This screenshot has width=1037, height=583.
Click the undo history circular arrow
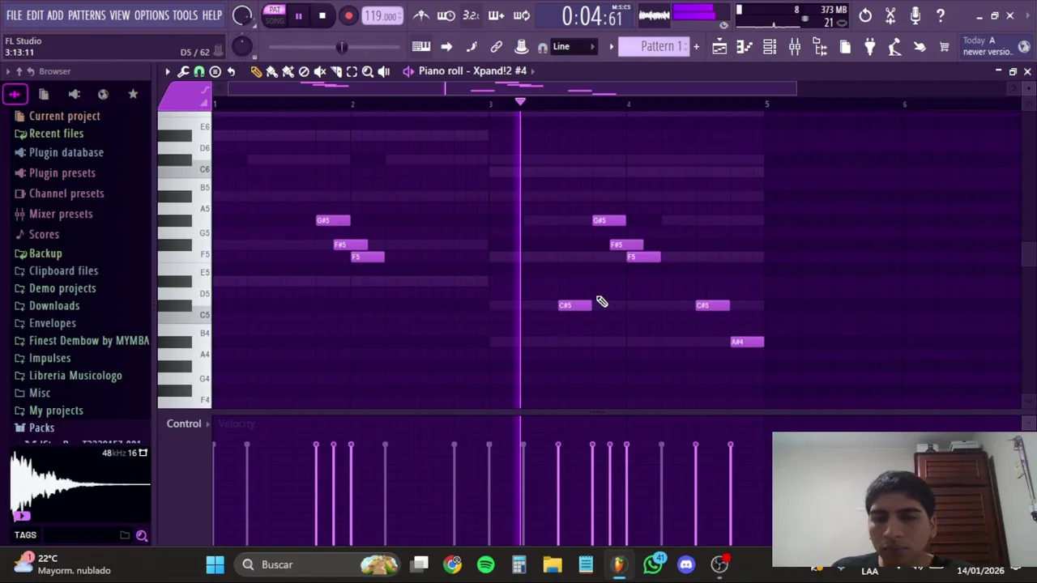865,15
